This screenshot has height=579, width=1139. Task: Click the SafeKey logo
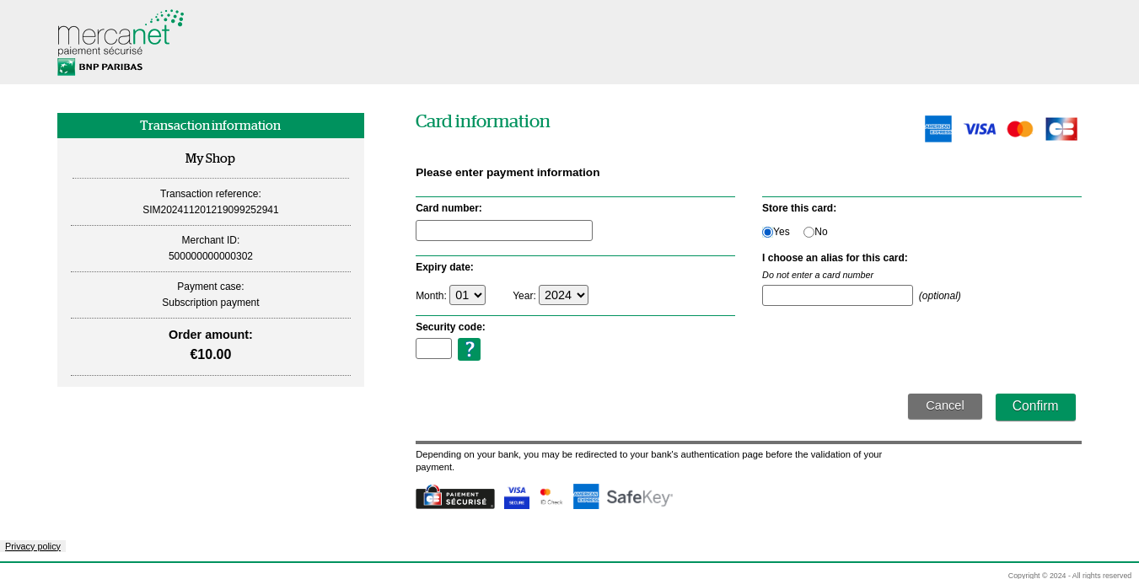(x=638, y=496)
